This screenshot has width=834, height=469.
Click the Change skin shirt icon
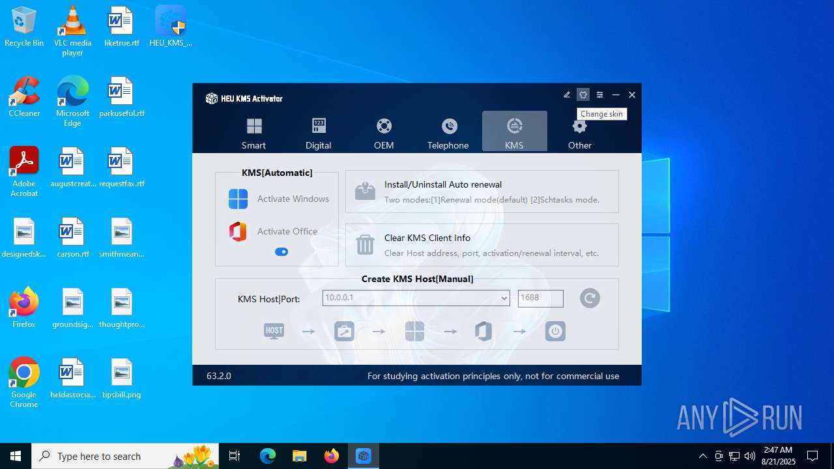(x=583, y=95)
